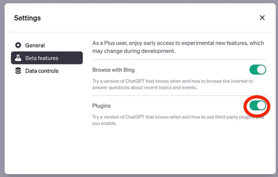This screenshot has height=177, width=278.
Task: Switch to the Data controls section
Action: coord(42,71)
